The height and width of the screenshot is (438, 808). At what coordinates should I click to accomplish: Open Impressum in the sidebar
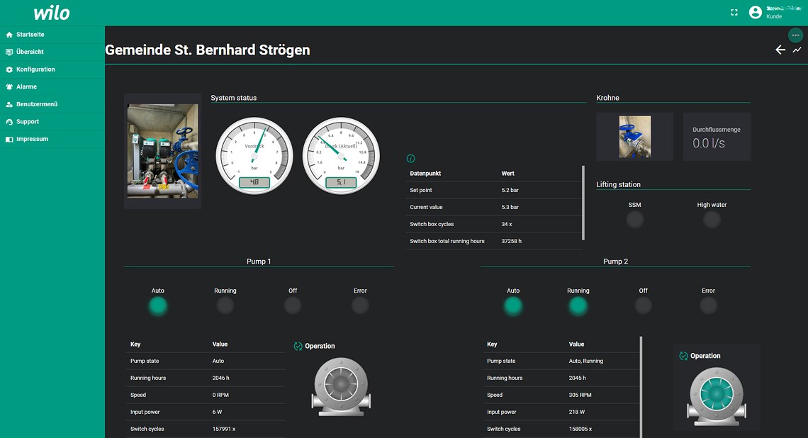point(32,139)
